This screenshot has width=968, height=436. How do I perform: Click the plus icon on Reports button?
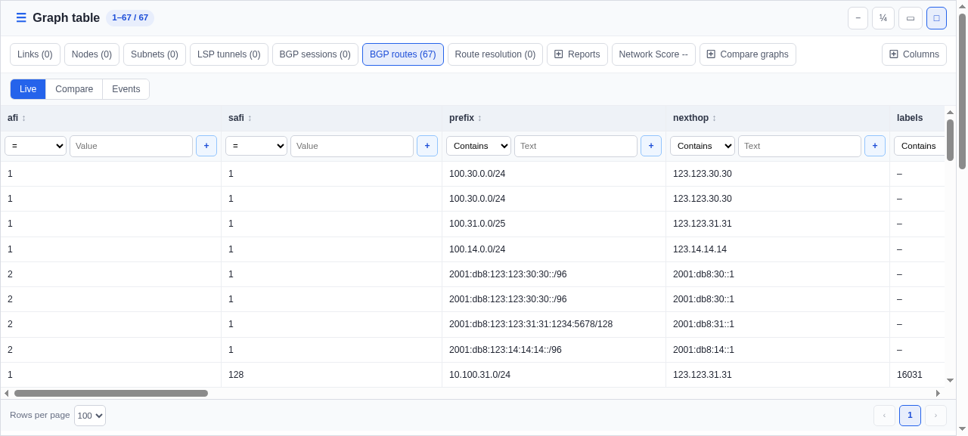click(559, 54)
